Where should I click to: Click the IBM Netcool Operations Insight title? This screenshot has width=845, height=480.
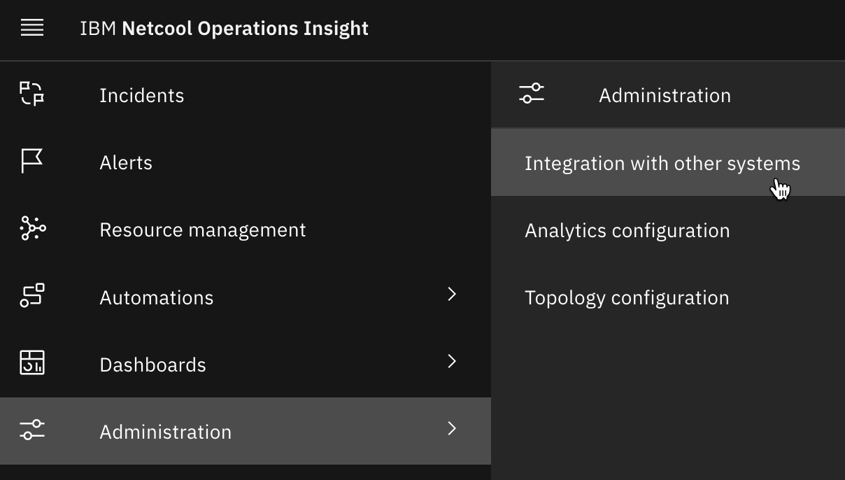pyautogui.click(x=224, y=28)
